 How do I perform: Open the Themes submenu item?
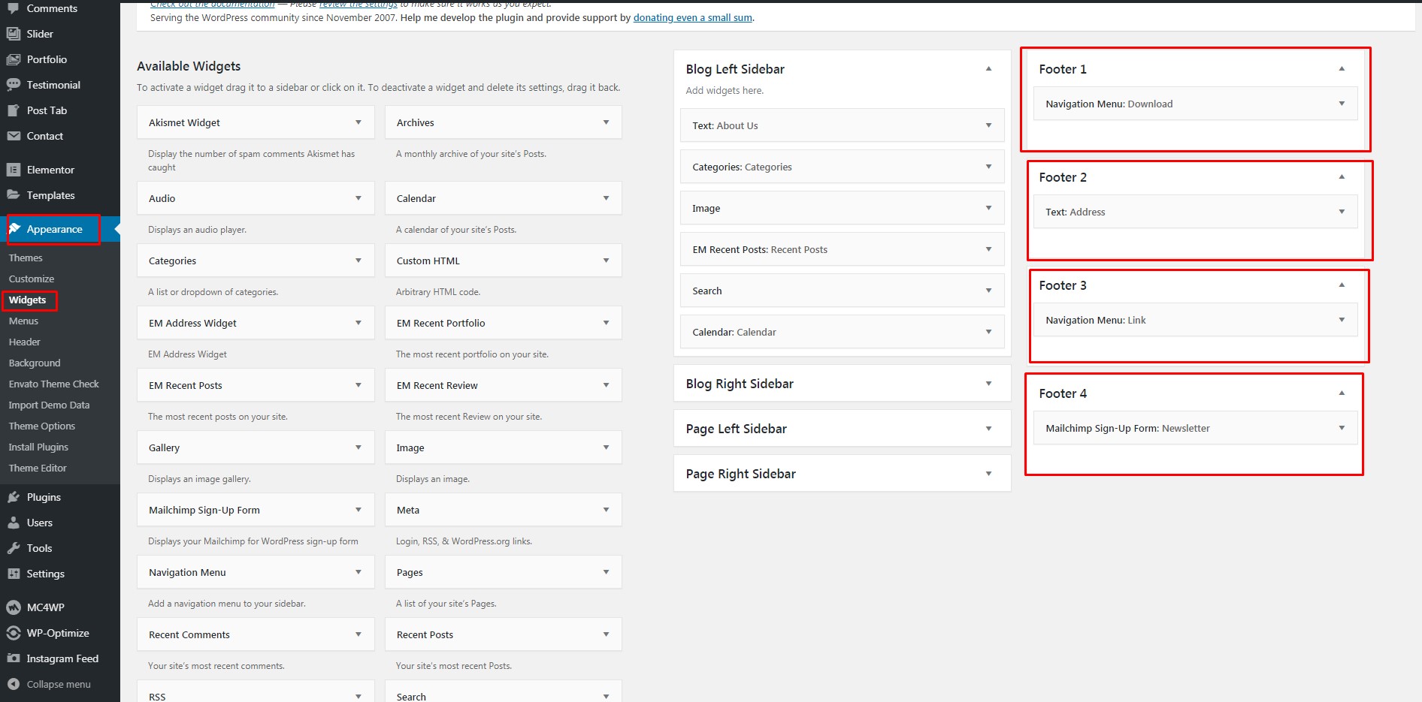pyautogui.click(x=26, y=258)
